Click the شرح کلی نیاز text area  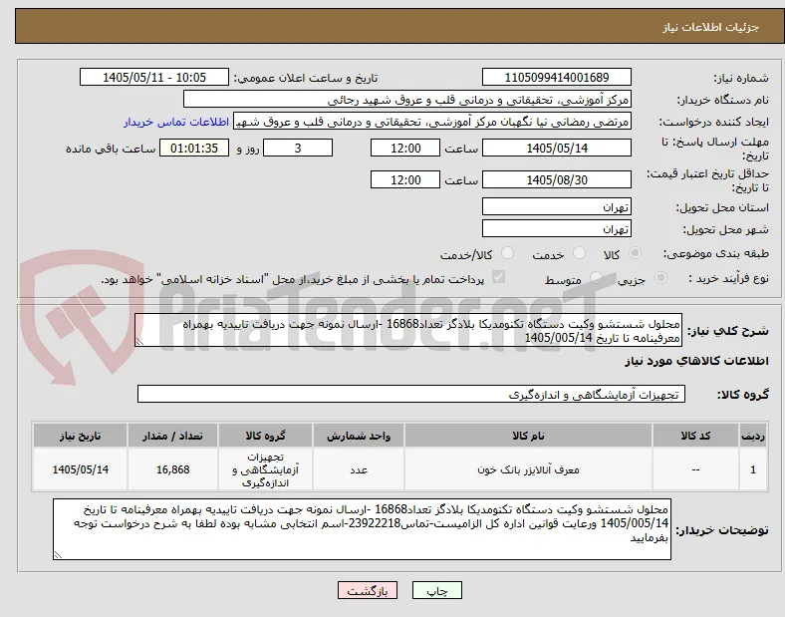408,331
